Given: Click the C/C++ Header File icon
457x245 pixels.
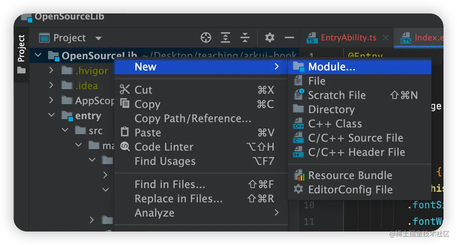Looking at the screenshot, I should coord(298,152).
